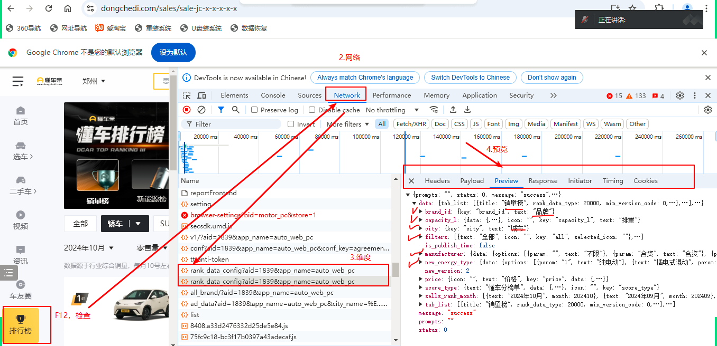Select the Fetch/XHR filter
717x346 pixels.
(x=411, y=124)
